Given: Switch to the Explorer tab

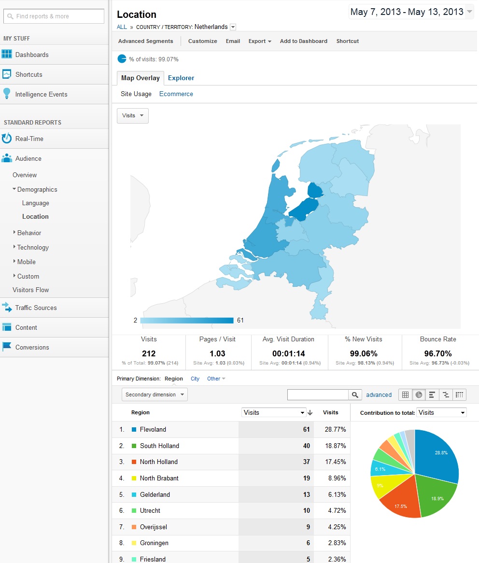Looking at the screenshot, I should (x=181, y=78).
